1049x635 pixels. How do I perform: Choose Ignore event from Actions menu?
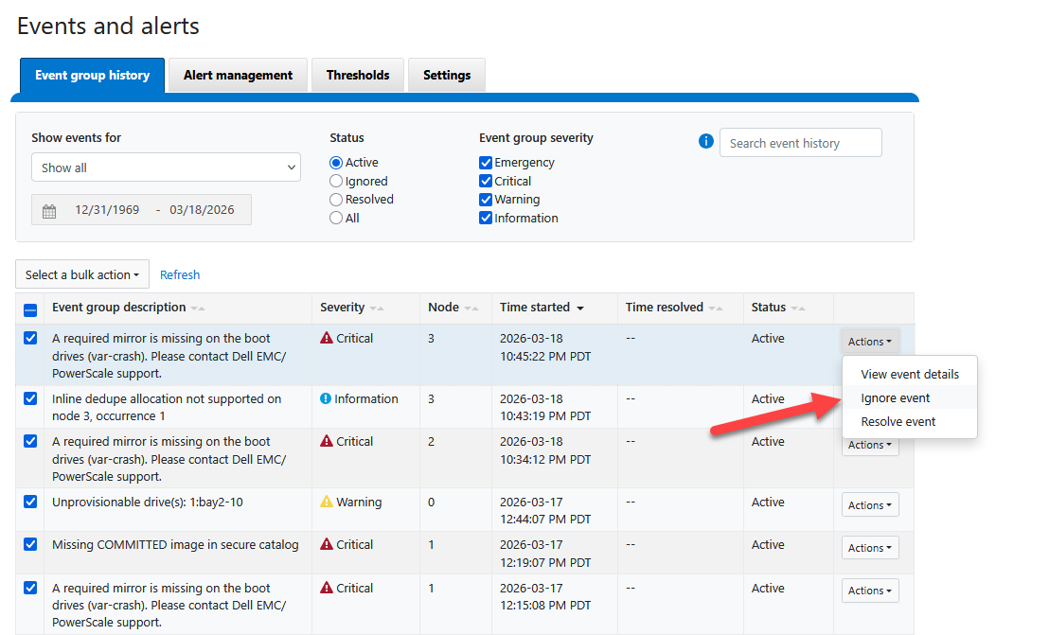click(x=895, y=398)
